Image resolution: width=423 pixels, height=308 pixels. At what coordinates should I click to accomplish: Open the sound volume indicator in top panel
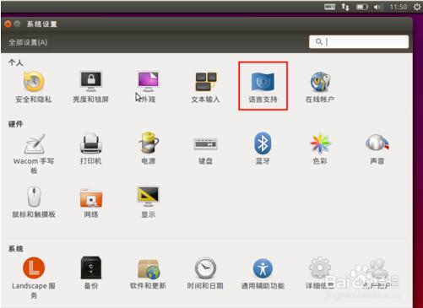pos(378,7)
